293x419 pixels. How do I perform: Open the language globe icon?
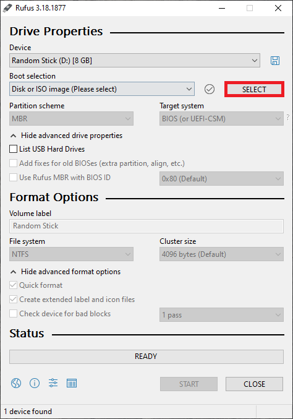[x=16, y=383]
